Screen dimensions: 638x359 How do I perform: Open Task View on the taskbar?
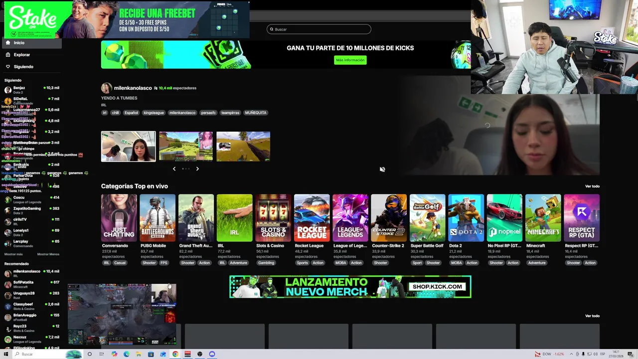point(102,354)
